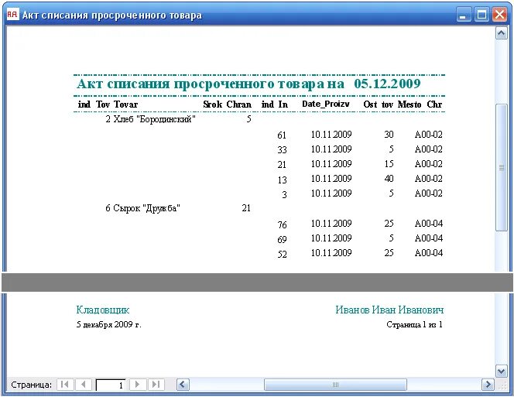
Task: Click the report window title icon
Action: [12, 15]
